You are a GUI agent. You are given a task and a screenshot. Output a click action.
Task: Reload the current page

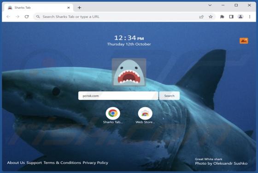tap(27, 17)
